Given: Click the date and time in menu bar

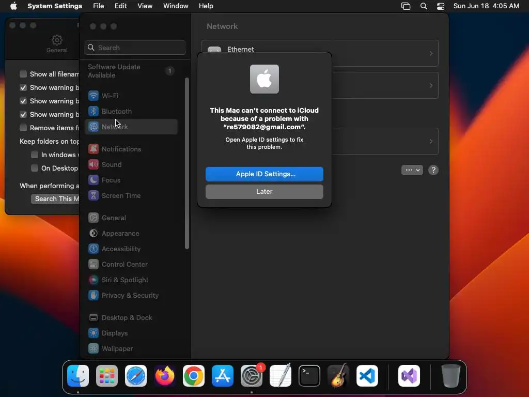Looking at the screenshot, I should coord(486,6).
